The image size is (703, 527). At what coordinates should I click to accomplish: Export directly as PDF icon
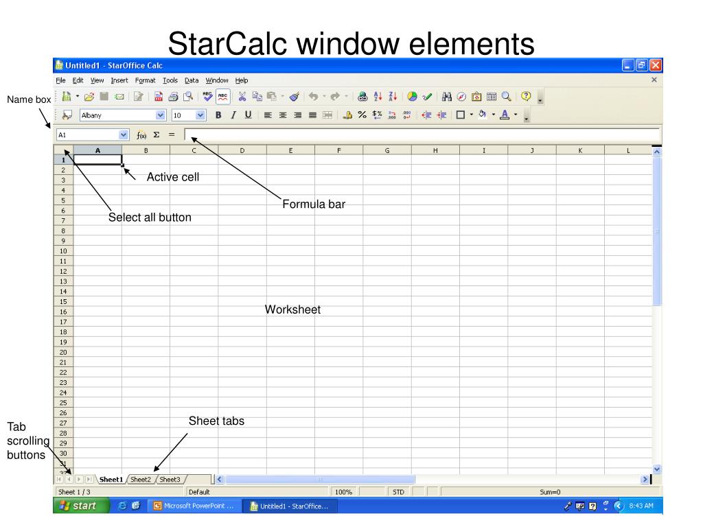pyautogui.click(x=159, y=96)
